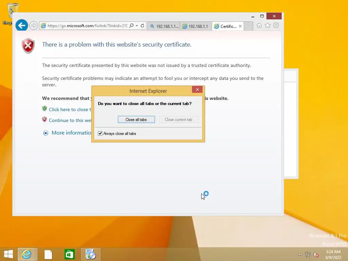Click the Forward arrow button

(x=34, y=25)
